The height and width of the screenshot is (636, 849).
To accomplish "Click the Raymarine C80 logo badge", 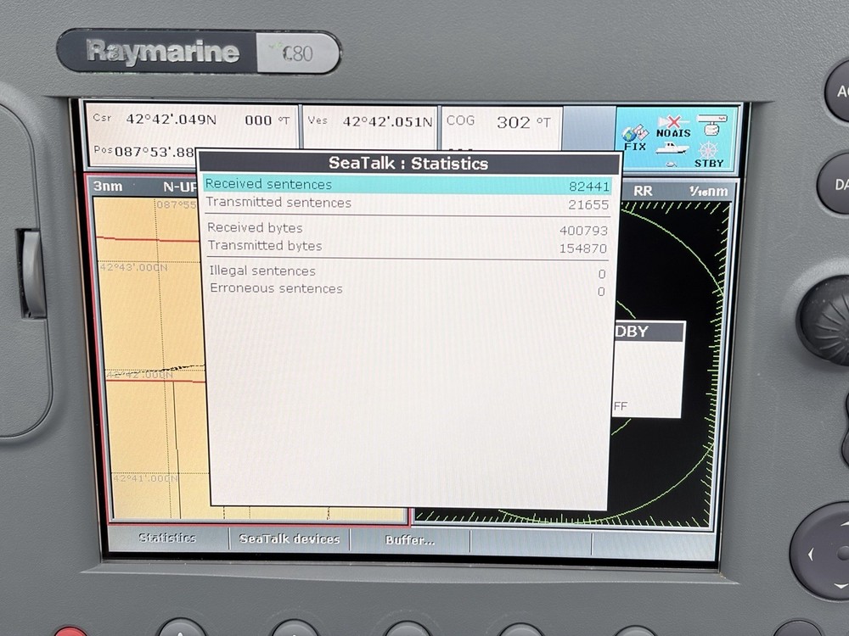I will click(199, 52).
